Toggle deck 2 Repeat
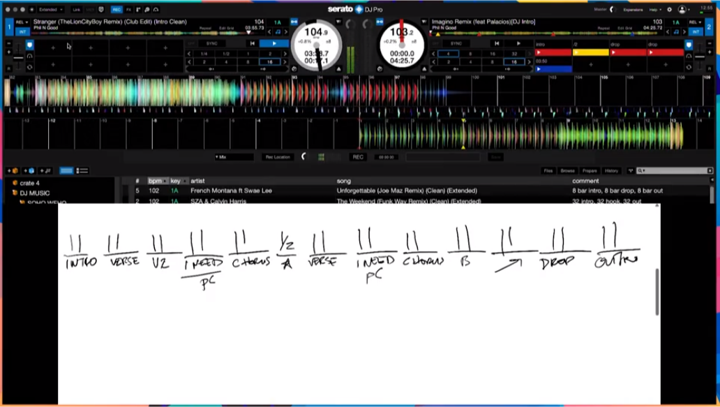The width and height of the screenshot is (720, 407). (x=603, y=29)
